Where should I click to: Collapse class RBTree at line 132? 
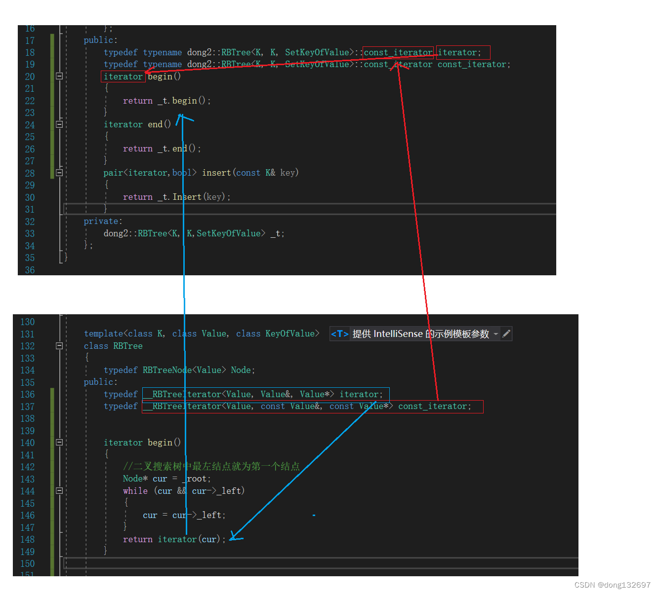point(59,346)
